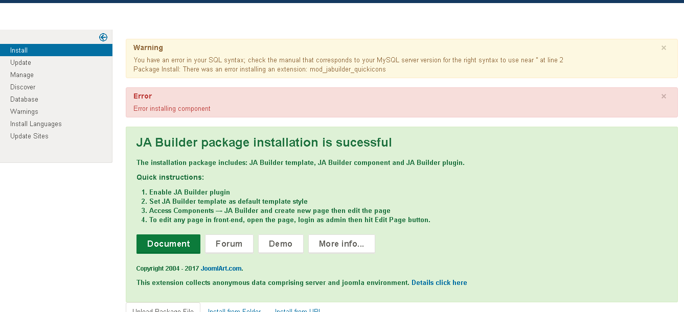Collapse the sidebar with the arrow icon
Viewport: 684px width, 312px height.
coord(103,37)
